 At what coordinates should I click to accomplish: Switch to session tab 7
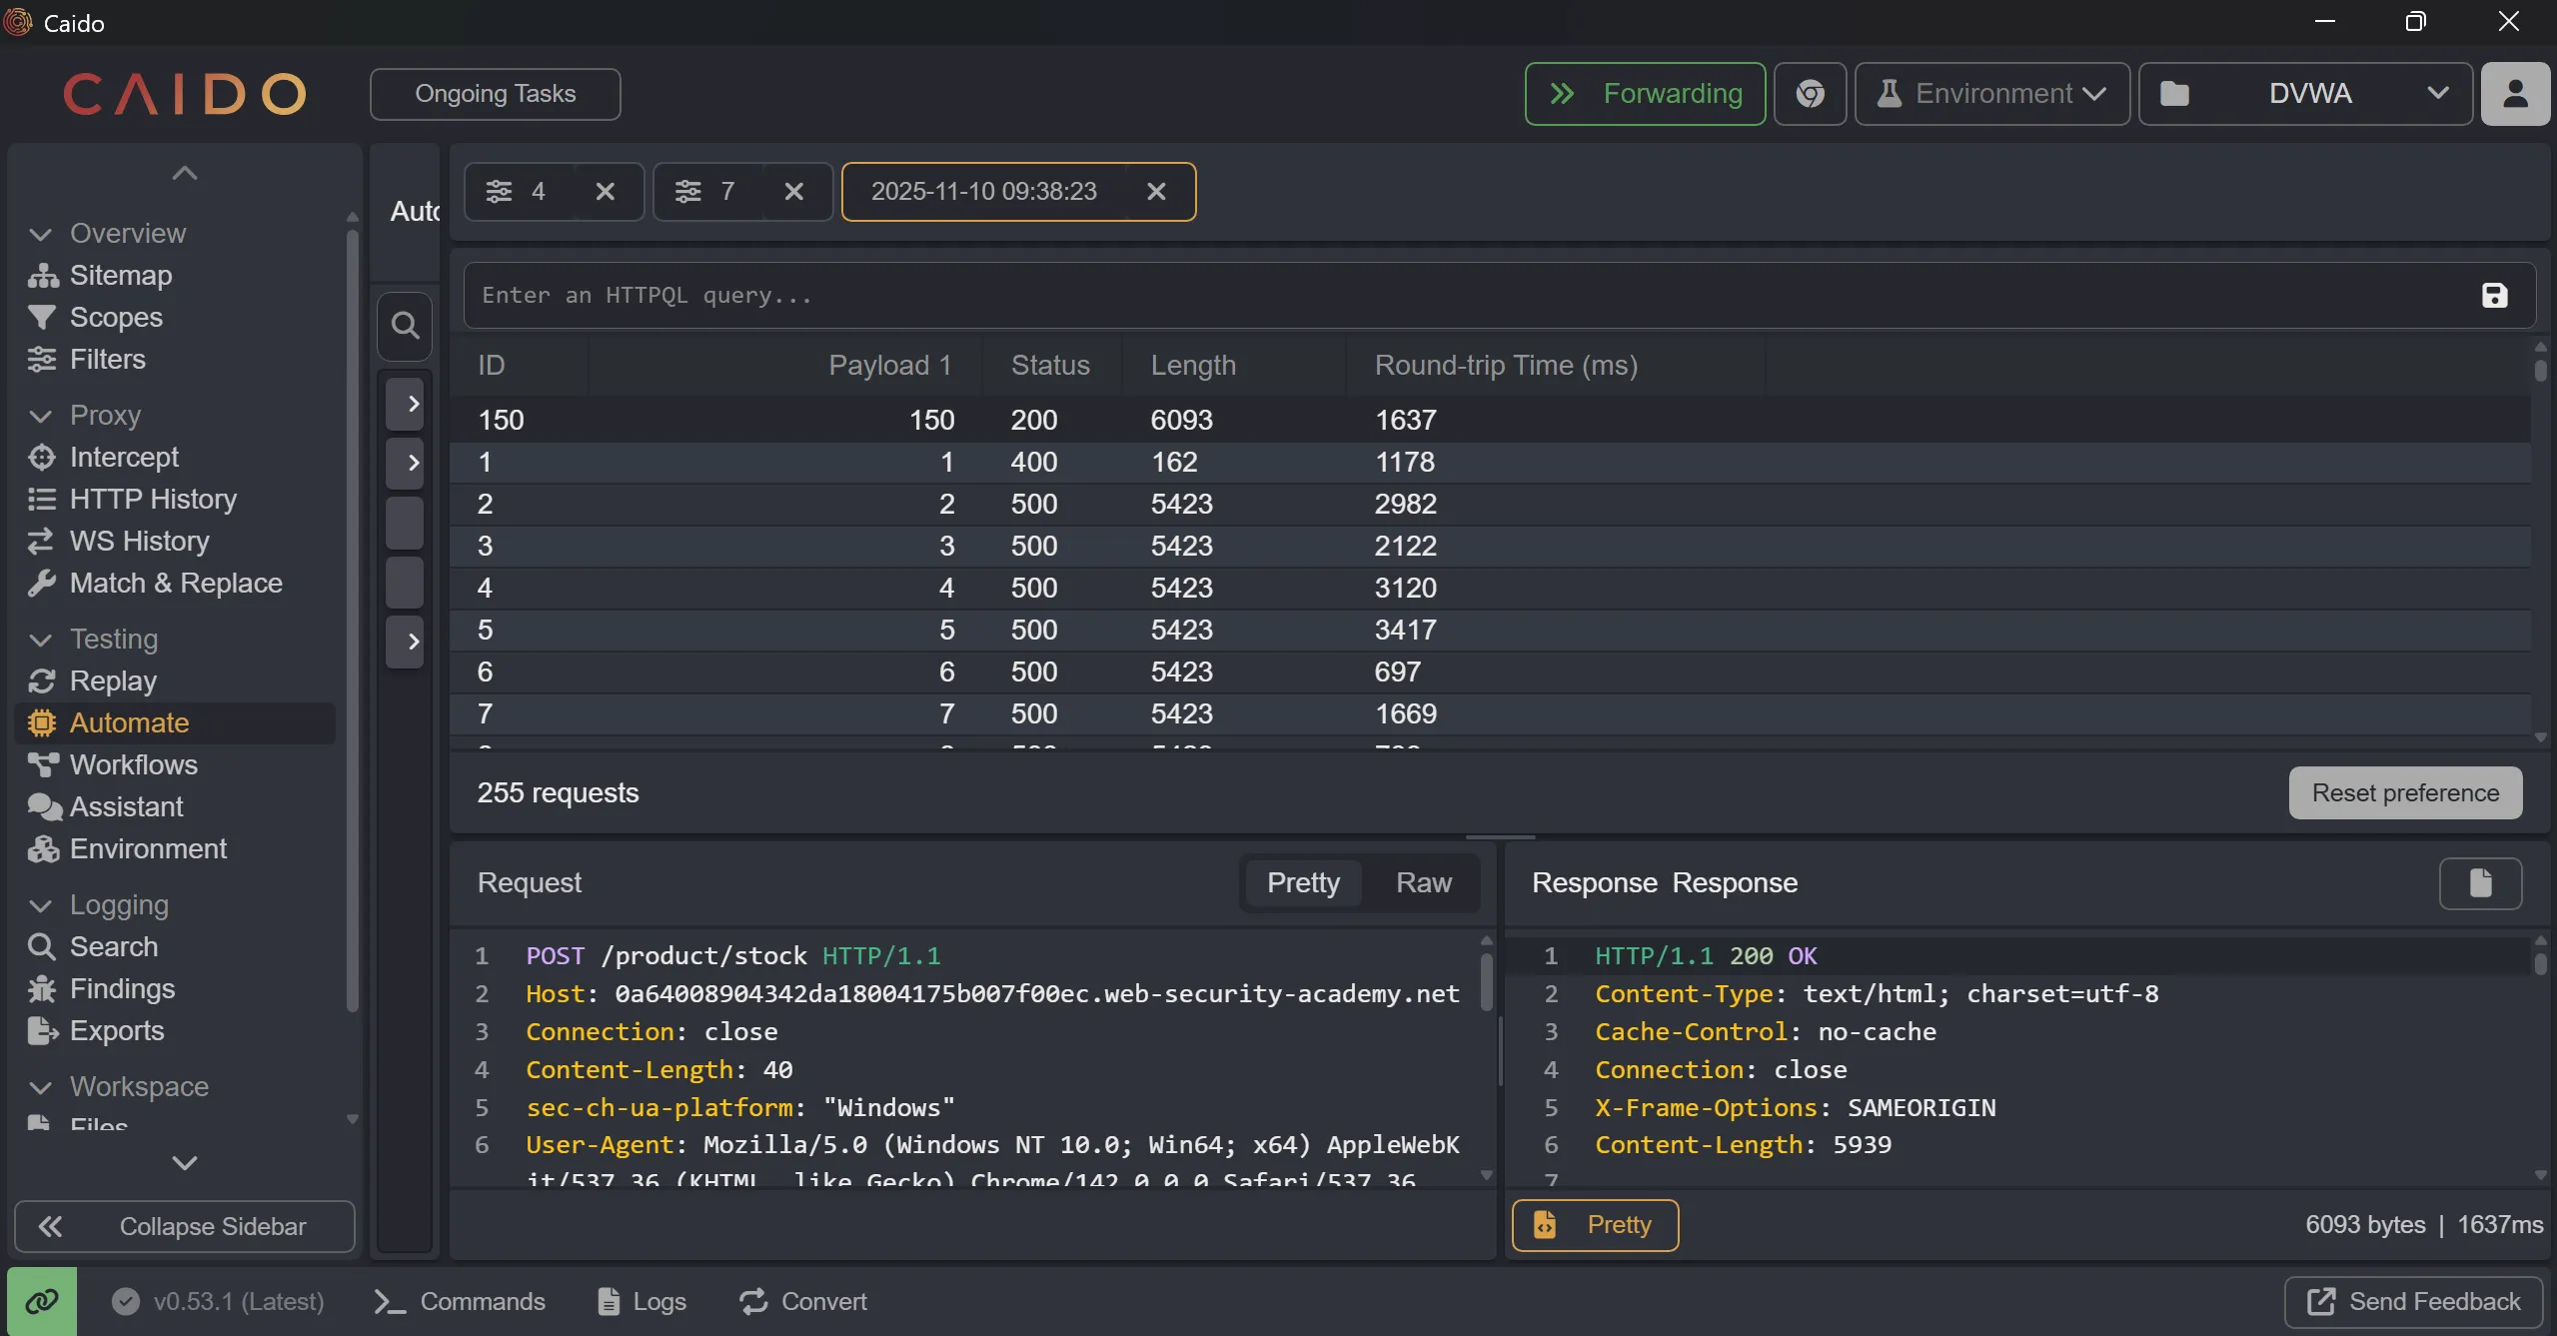pyautogui.click(x=708, y=192)
